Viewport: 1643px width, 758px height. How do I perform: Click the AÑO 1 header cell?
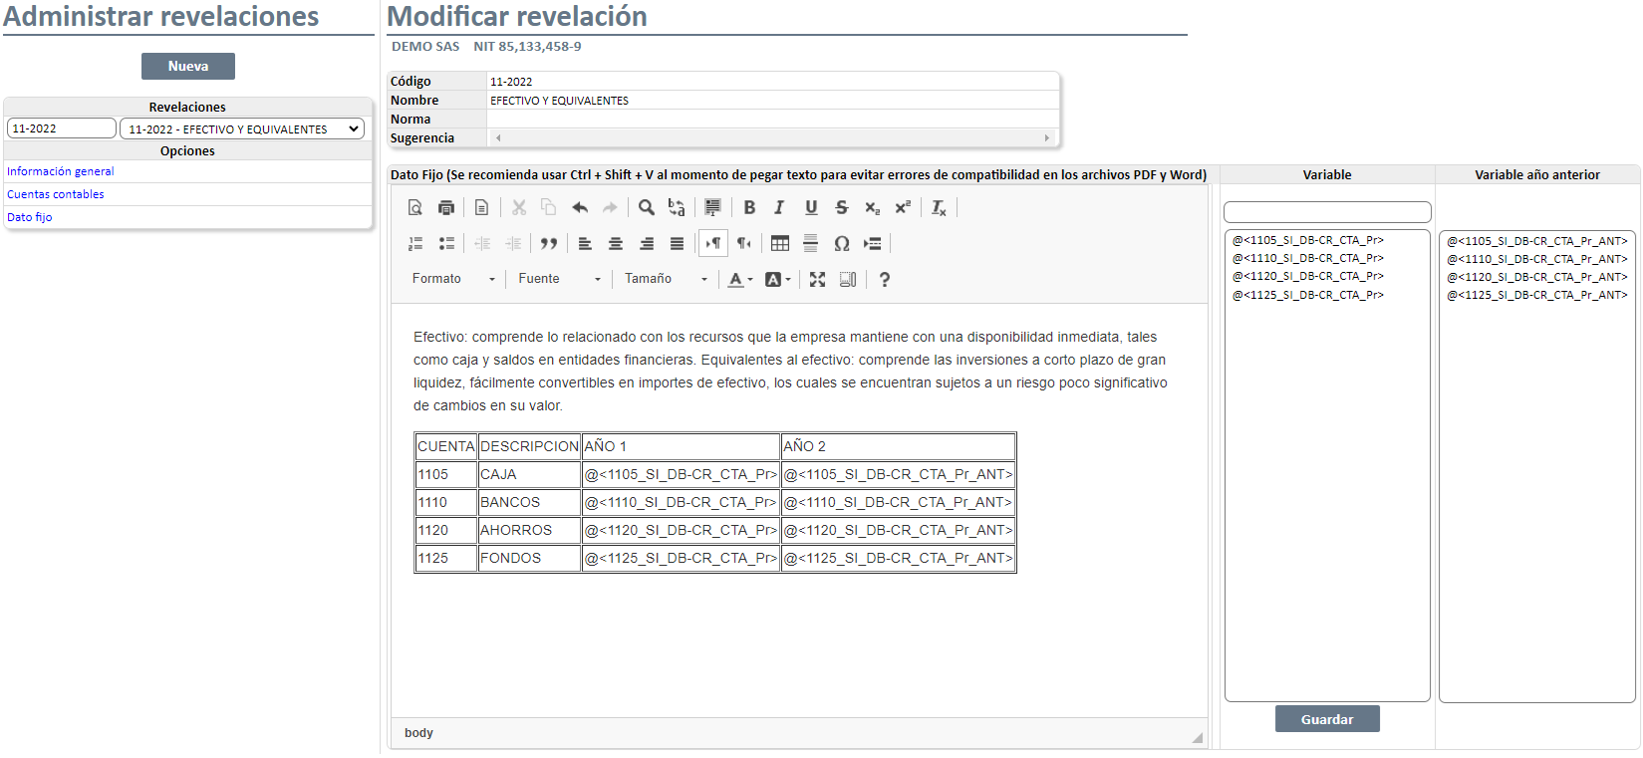681,446
